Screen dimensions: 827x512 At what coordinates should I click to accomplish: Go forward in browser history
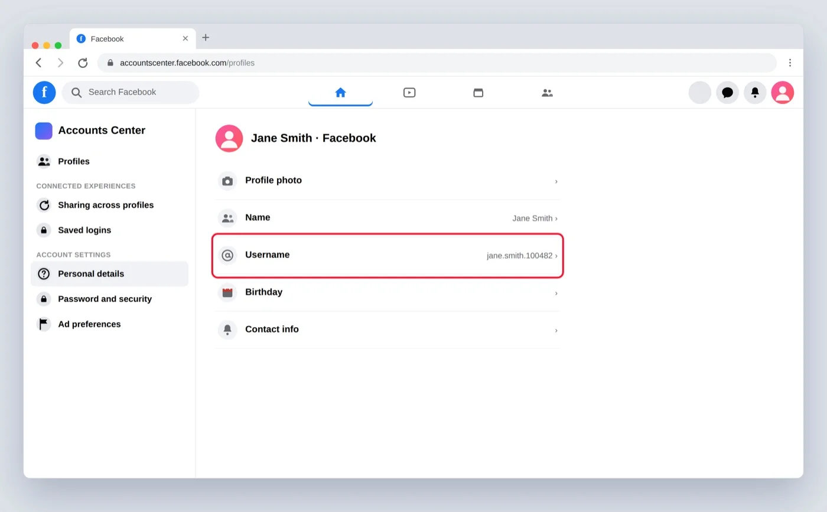pyautogui.click(x=60, y=63)
